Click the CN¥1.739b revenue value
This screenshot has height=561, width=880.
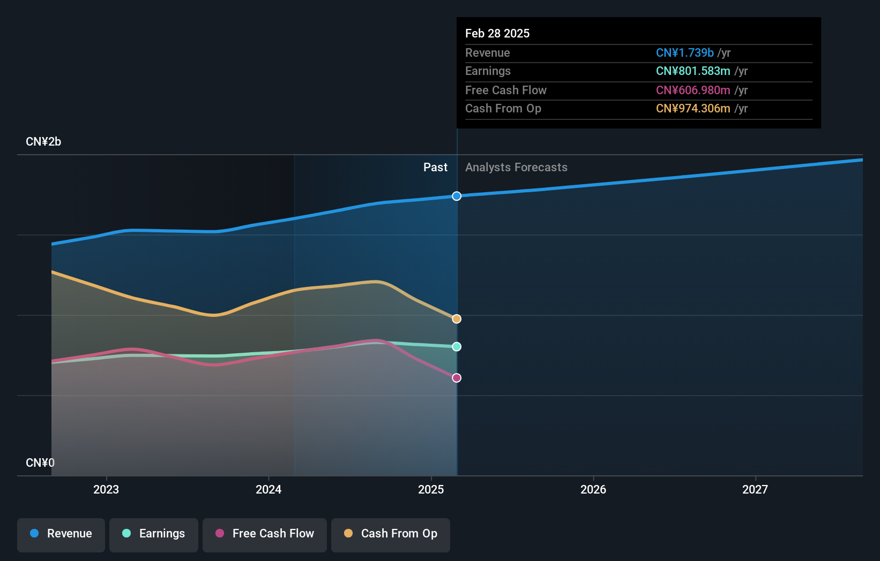click(685, 52)
